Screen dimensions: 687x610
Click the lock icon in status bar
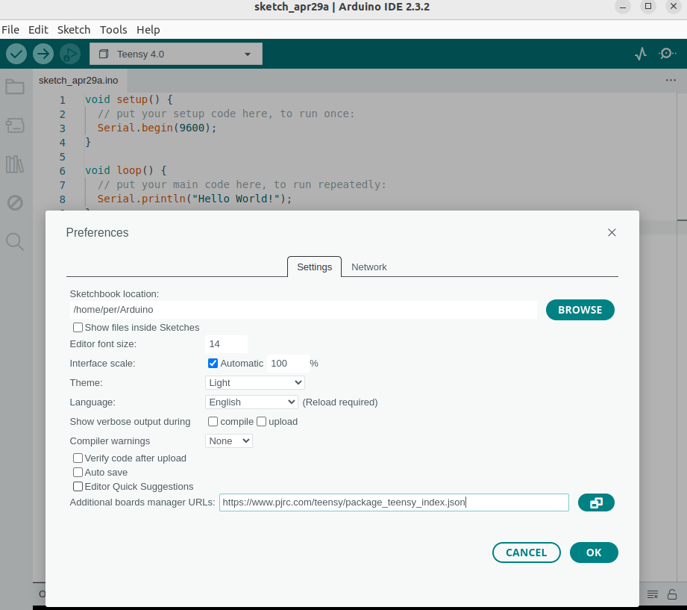click(671, 594)
